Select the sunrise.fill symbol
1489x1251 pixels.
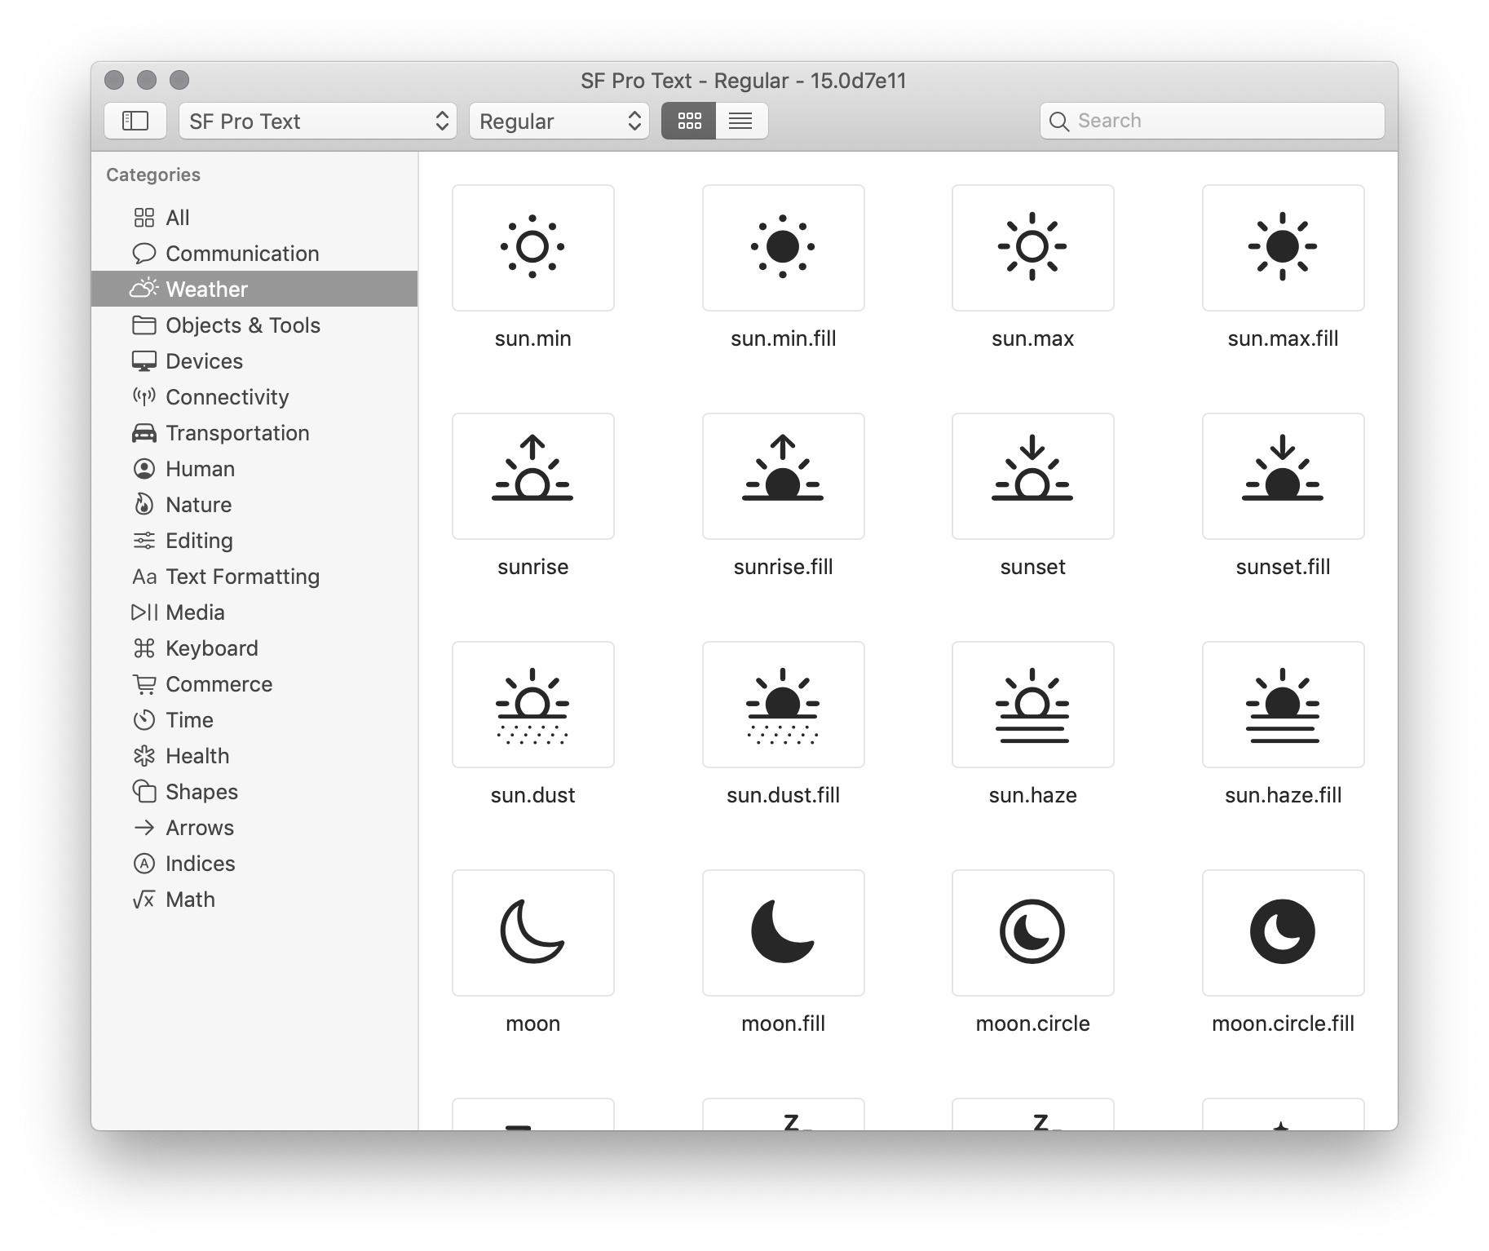pos(783,475)
